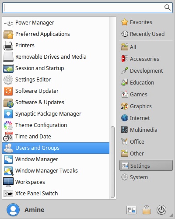Click the search magnifier icon

coord(168,7)
